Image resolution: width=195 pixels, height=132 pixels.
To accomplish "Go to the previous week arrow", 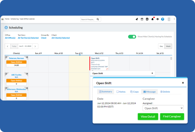I will pyautogui.click(x=8, y=46).
